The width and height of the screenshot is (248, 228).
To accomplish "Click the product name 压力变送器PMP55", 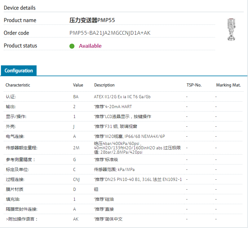I will click(x=92, y=20).
